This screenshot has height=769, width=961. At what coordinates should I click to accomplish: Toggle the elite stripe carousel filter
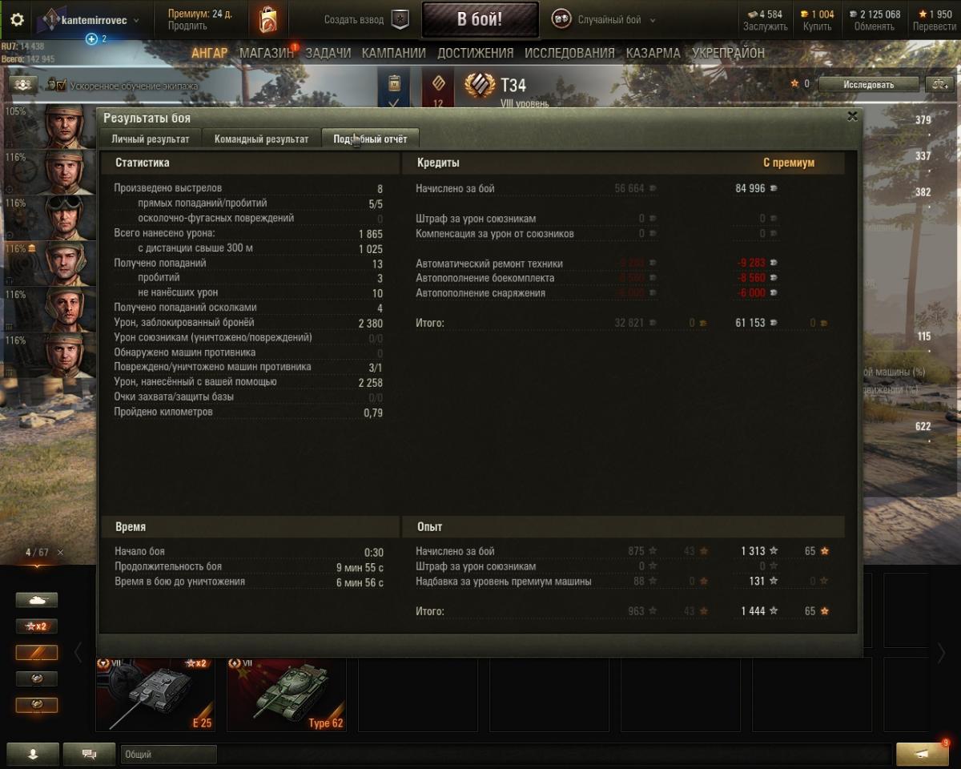click(37, 652)
